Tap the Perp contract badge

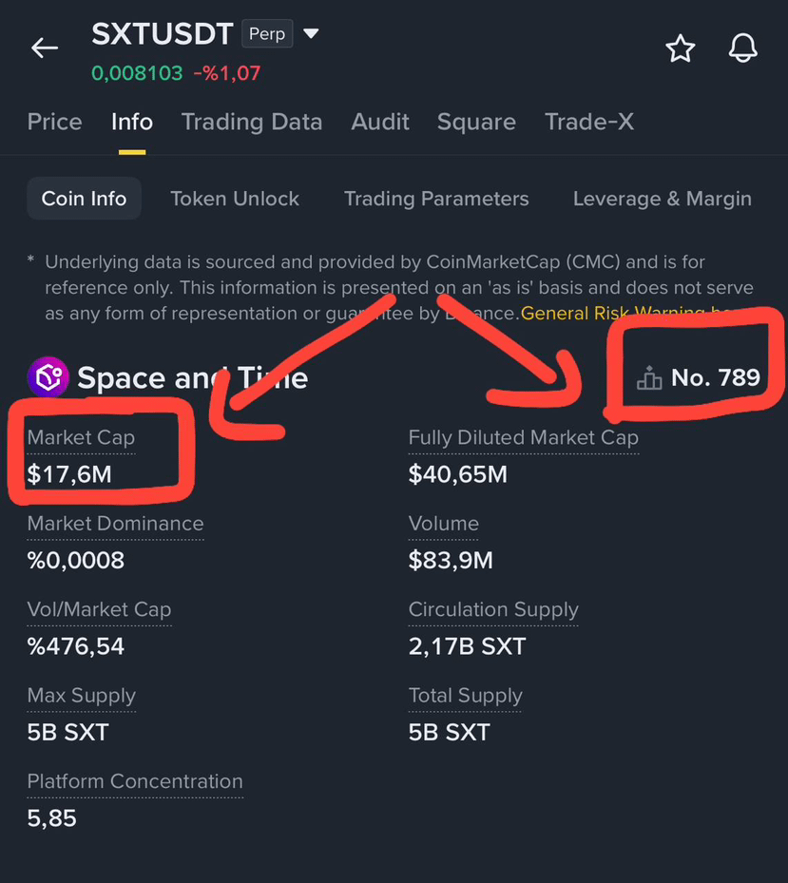[267, 34]
